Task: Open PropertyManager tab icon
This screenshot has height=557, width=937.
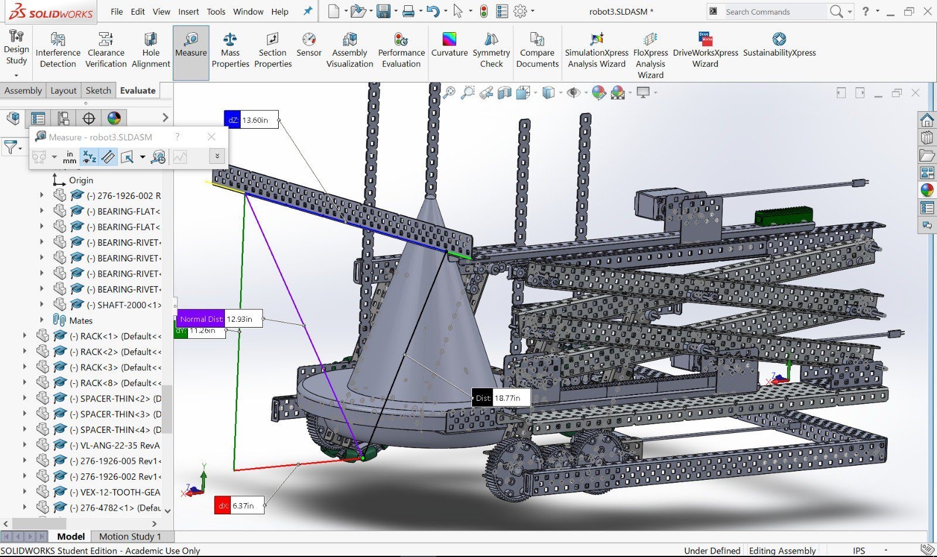Action: pyautogui.click(x=38, y=118)
